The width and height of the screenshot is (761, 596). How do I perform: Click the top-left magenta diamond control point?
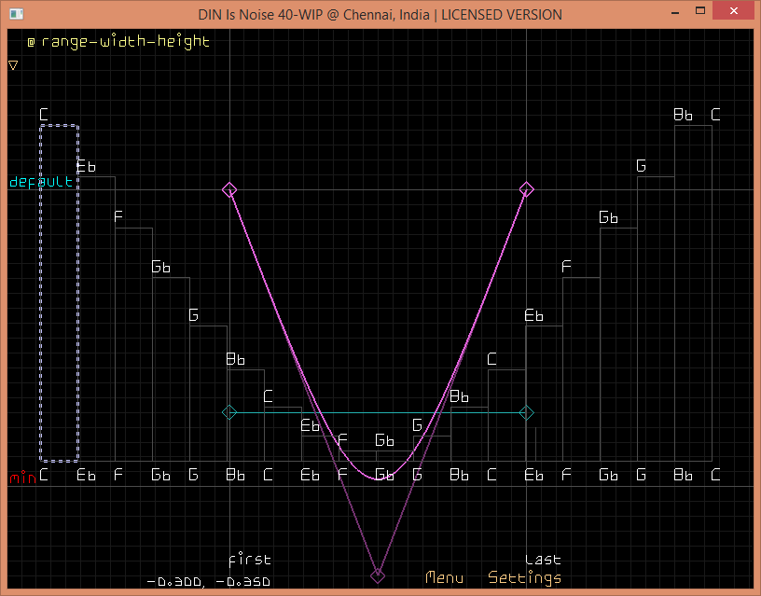[229, 189]
